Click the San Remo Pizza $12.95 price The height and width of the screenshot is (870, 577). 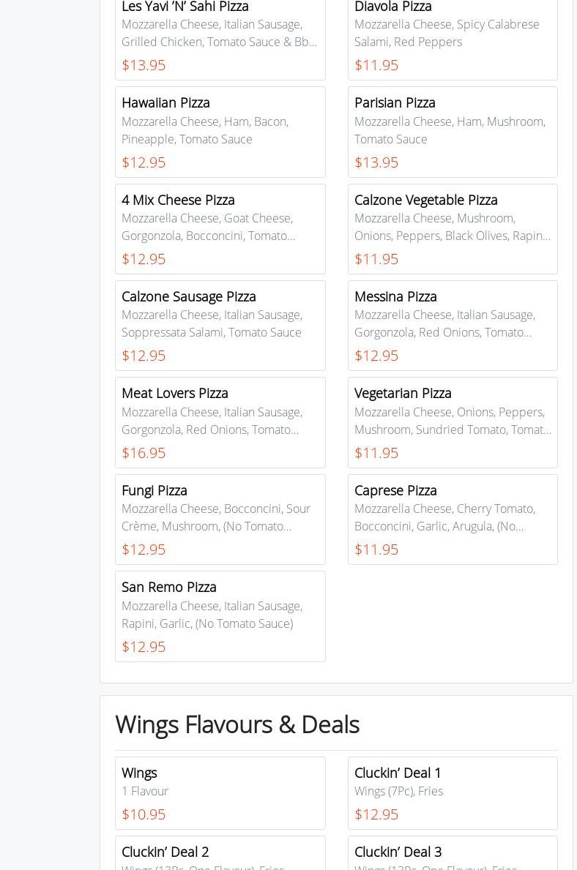(x=144, y=647)
